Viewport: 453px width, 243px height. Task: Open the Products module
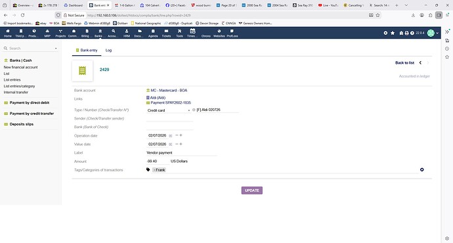click(33, 33)
